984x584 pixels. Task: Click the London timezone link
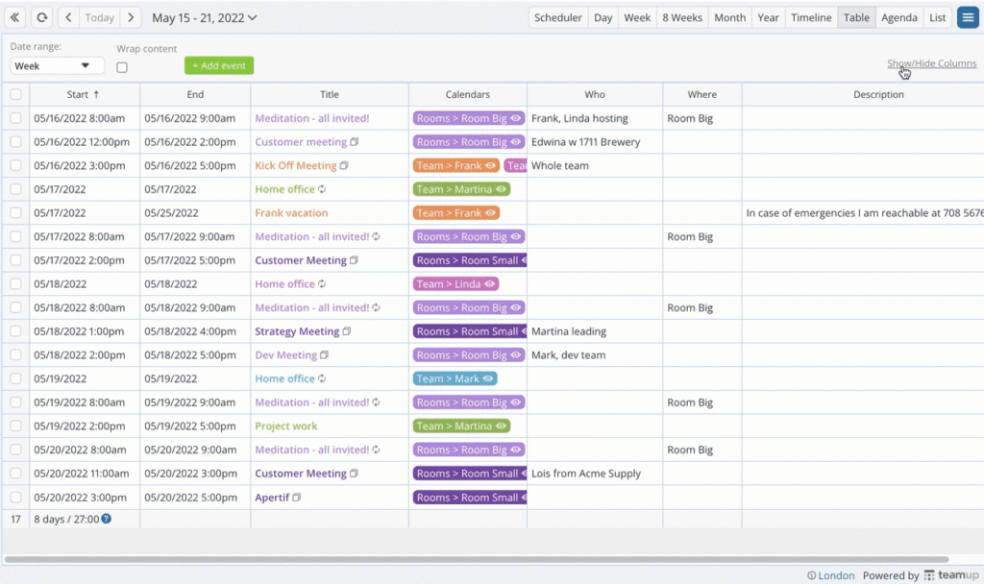836,575
